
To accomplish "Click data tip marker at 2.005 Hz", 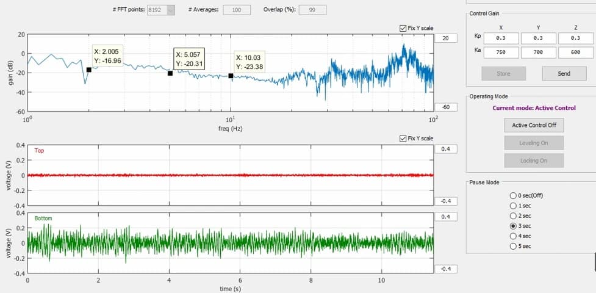I will point(89,70).
